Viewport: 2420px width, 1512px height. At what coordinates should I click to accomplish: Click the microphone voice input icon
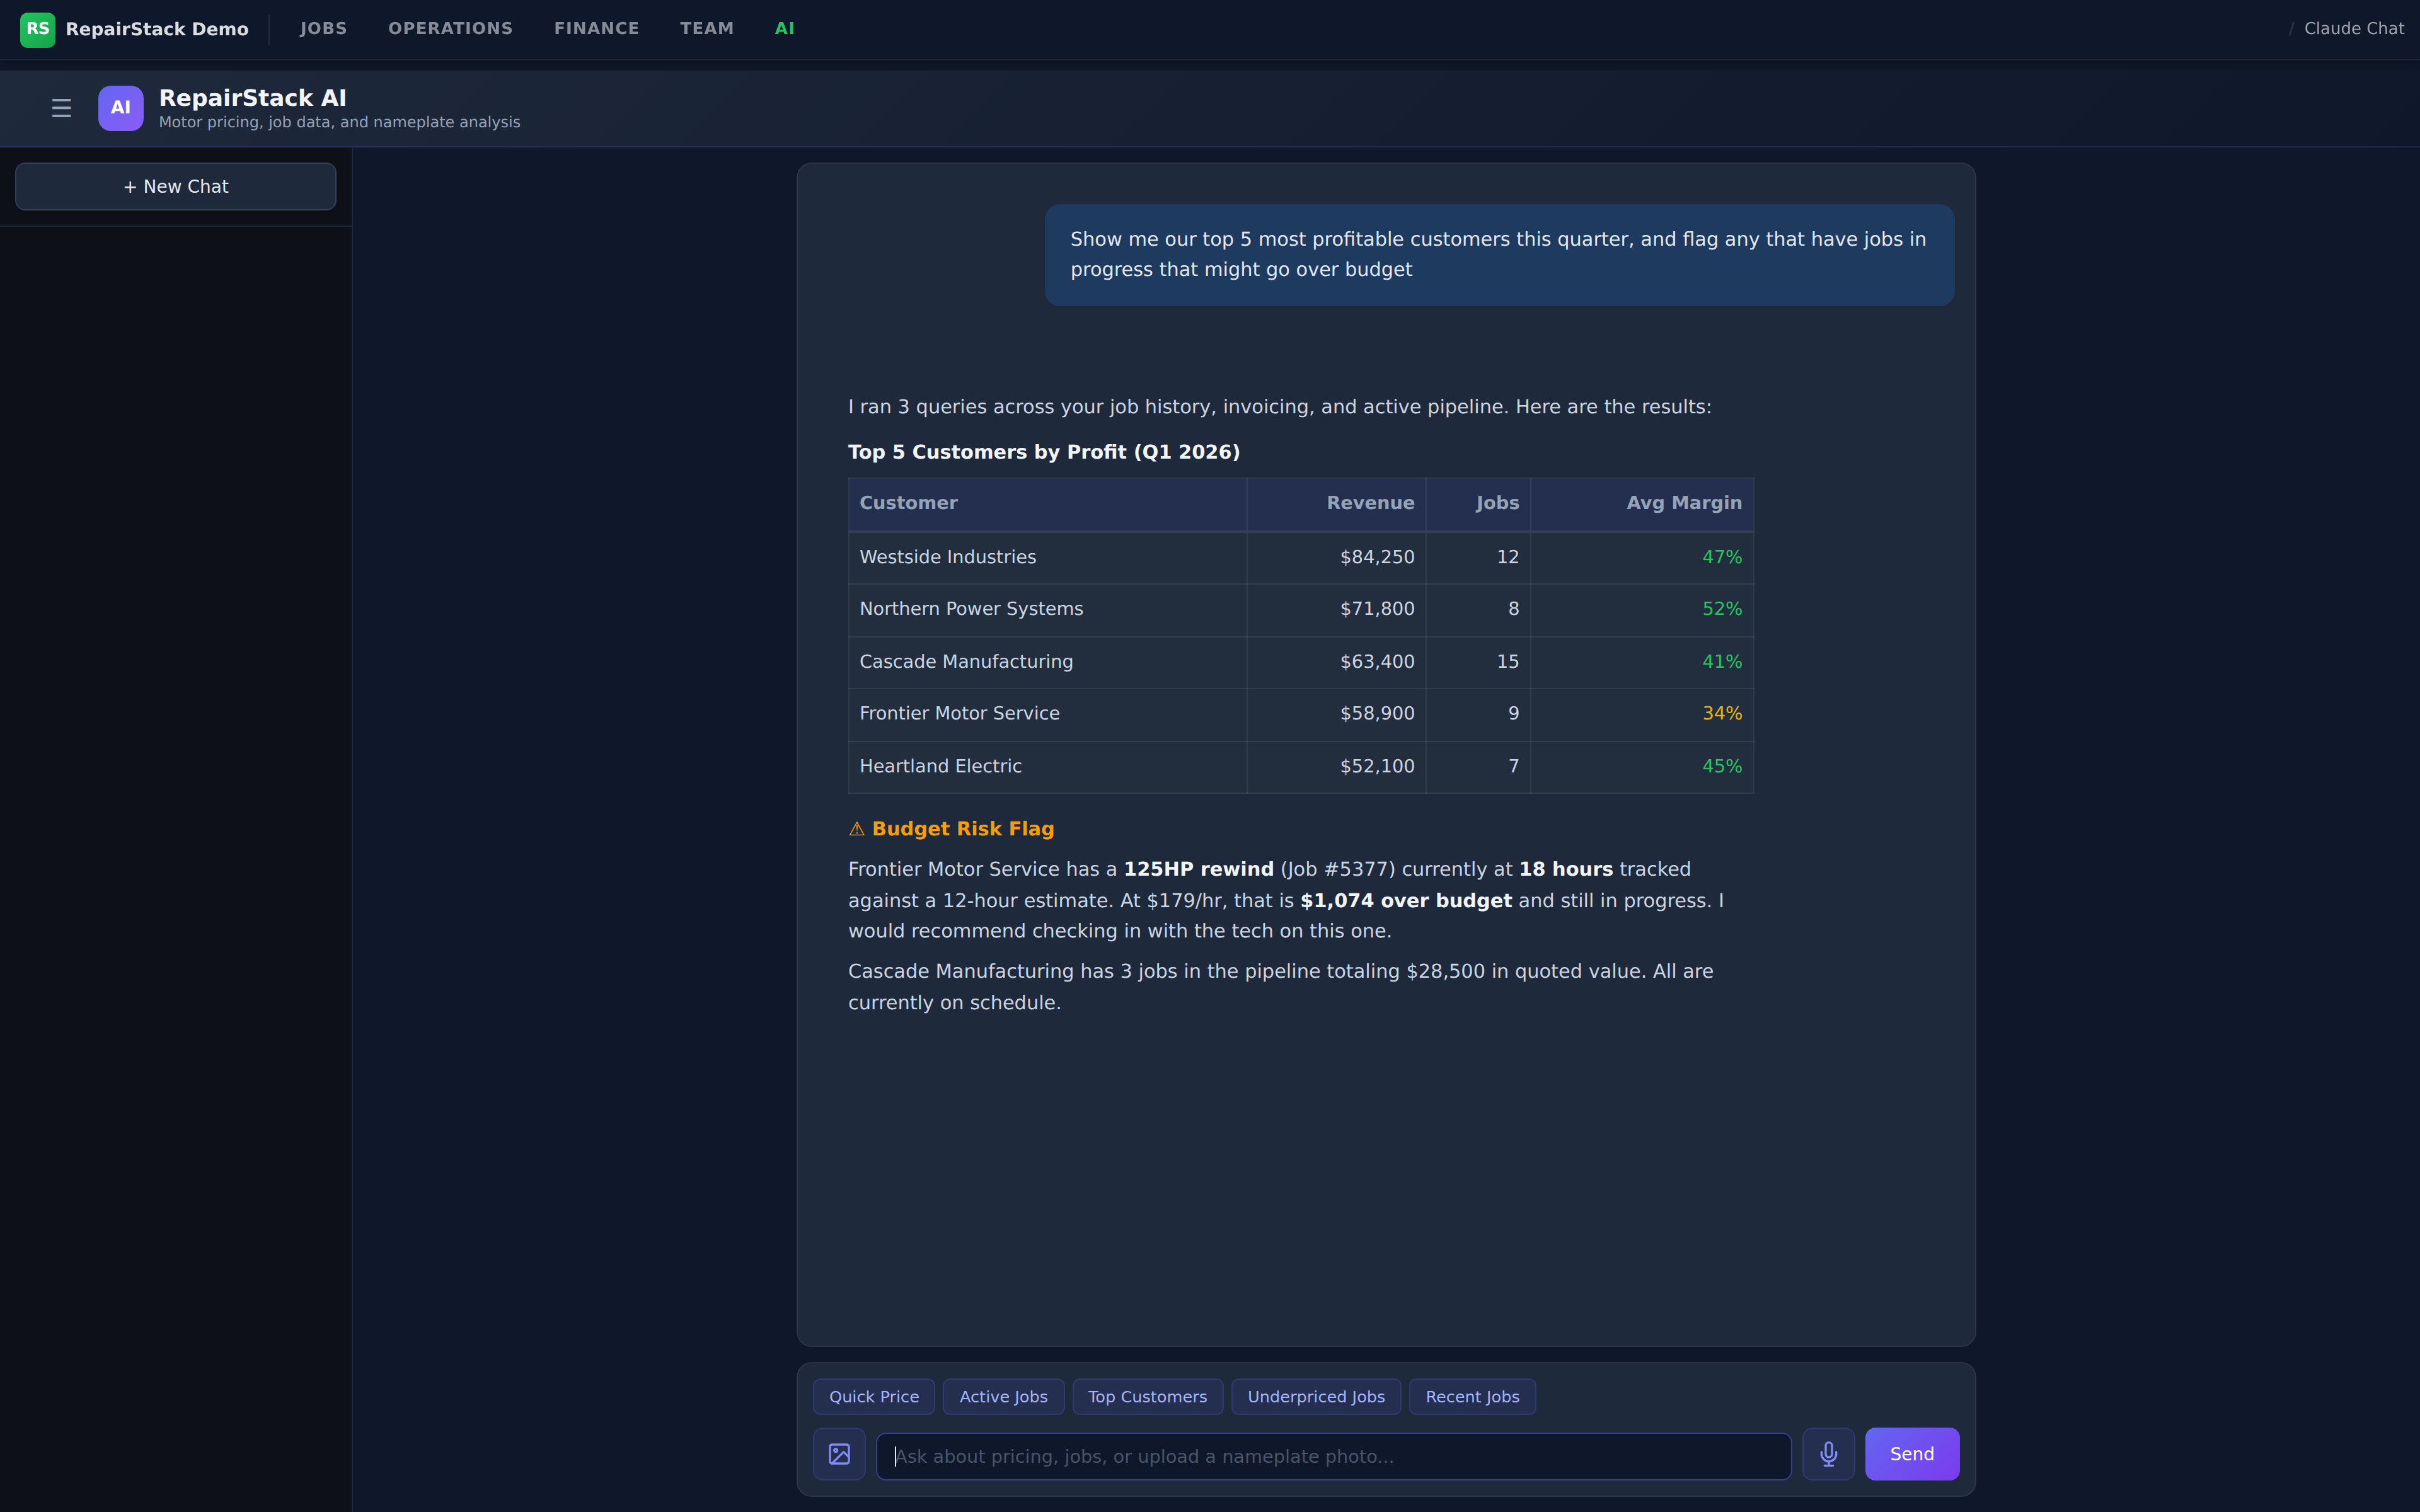click(1828, 1454)
